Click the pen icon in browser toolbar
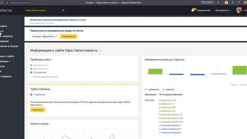The width and height of the screenshot is (247, 139). pyautogui.click(x=232, y=2)
